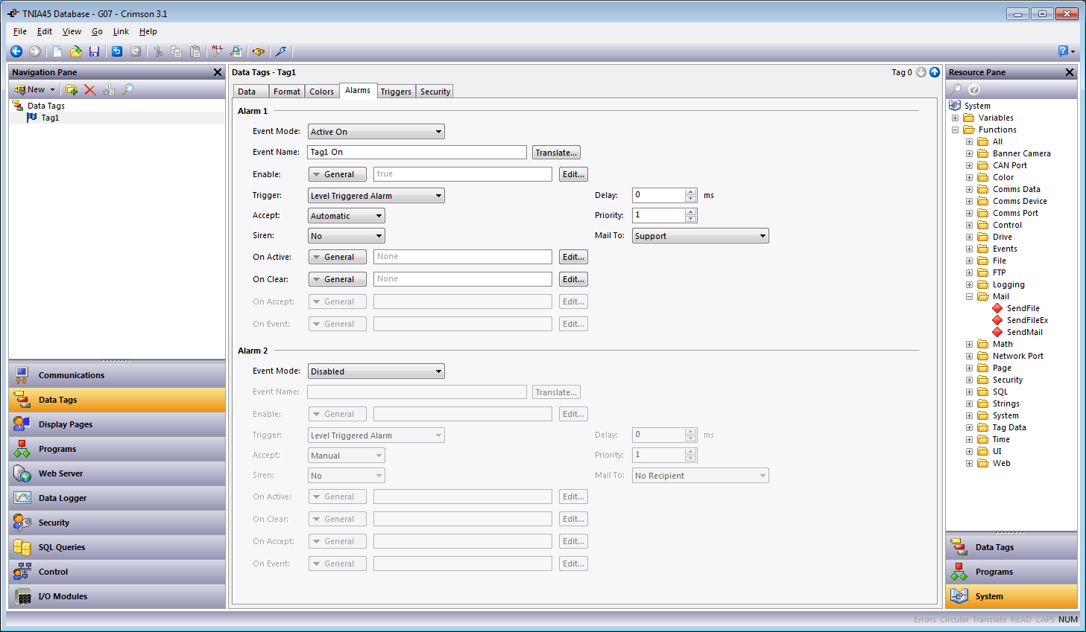Click the blue up arrow next to Tag 0
Screen dimensions: 1086x632
tap(934, 72)
